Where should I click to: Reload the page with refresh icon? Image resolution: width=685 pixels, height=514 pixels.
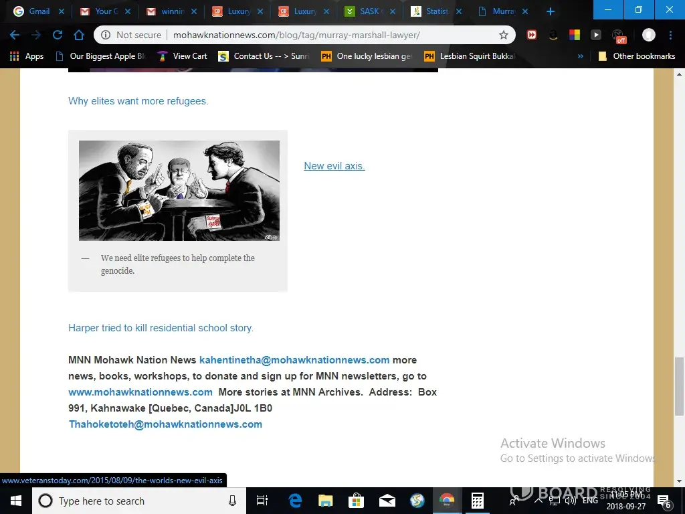click(58, 35)
